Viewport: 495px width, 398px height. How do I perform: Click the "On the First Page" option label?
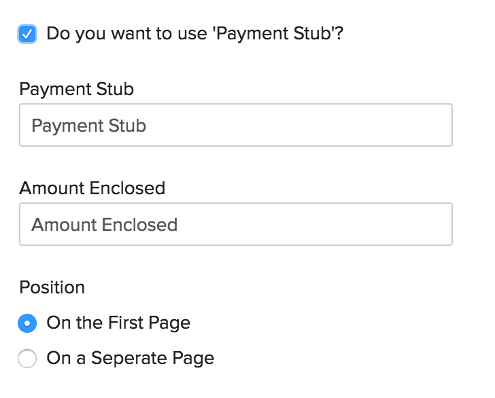click(x=118, y=323)
